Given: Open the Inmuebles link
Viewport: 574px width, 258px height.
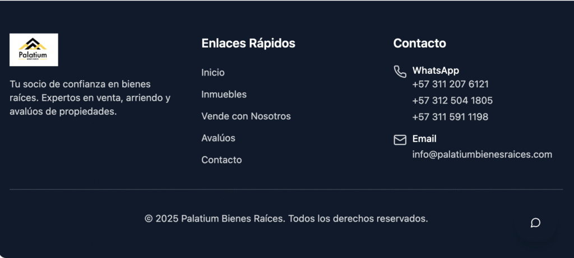Looking at the screenshot, I should [x=224, y=94].
